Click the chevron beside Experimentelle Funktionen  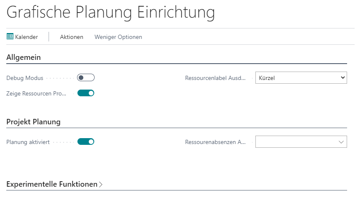100,185
